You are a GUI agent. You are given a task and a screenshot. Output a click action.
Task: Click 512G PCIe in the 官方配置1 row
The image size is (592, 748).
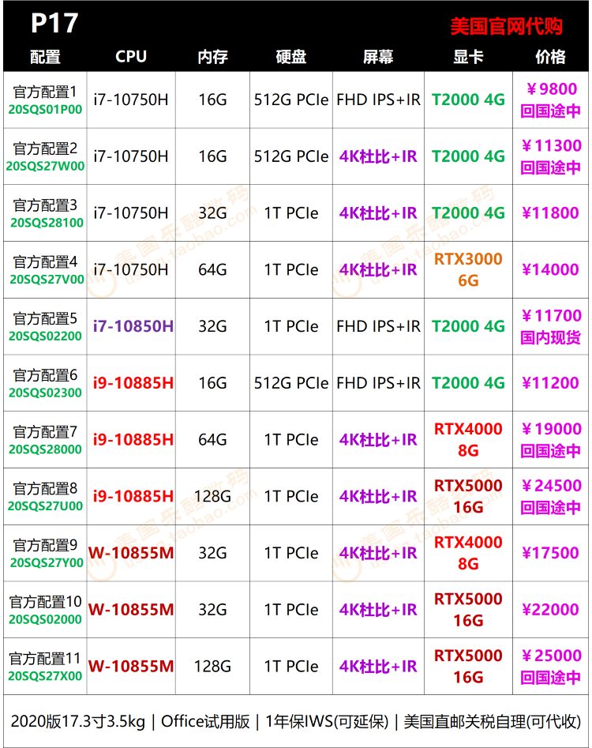point(291,100)
